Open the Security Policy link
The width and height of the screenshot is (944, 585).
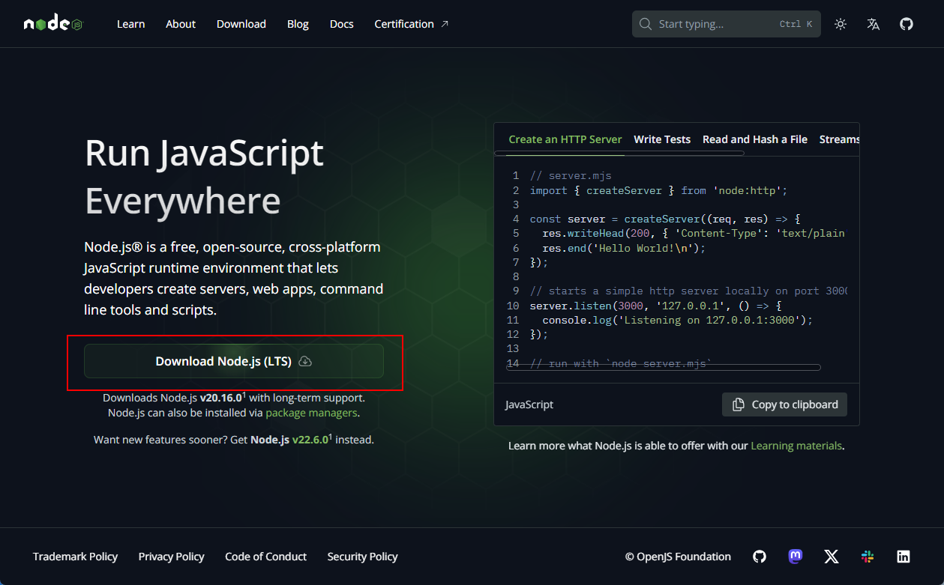click(362, 557)
